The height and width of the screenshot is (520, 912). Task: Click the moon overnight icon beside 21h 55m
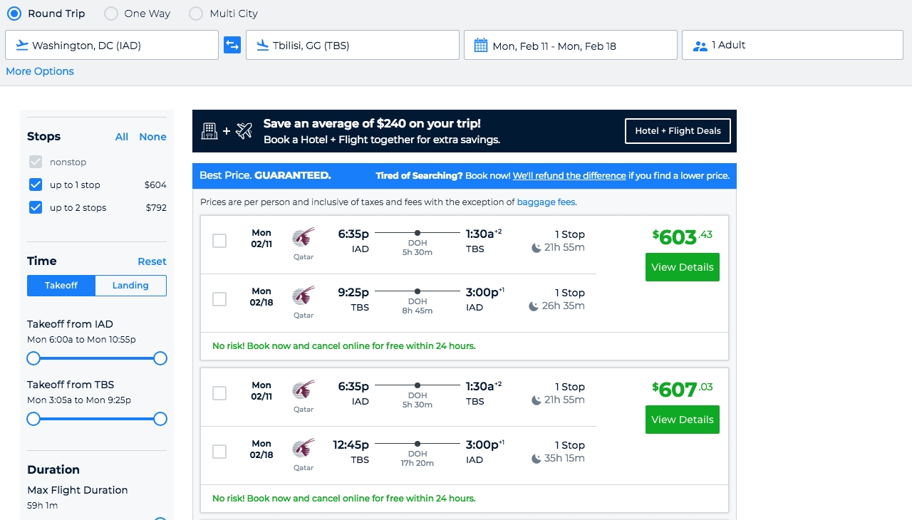coord(536,248)
